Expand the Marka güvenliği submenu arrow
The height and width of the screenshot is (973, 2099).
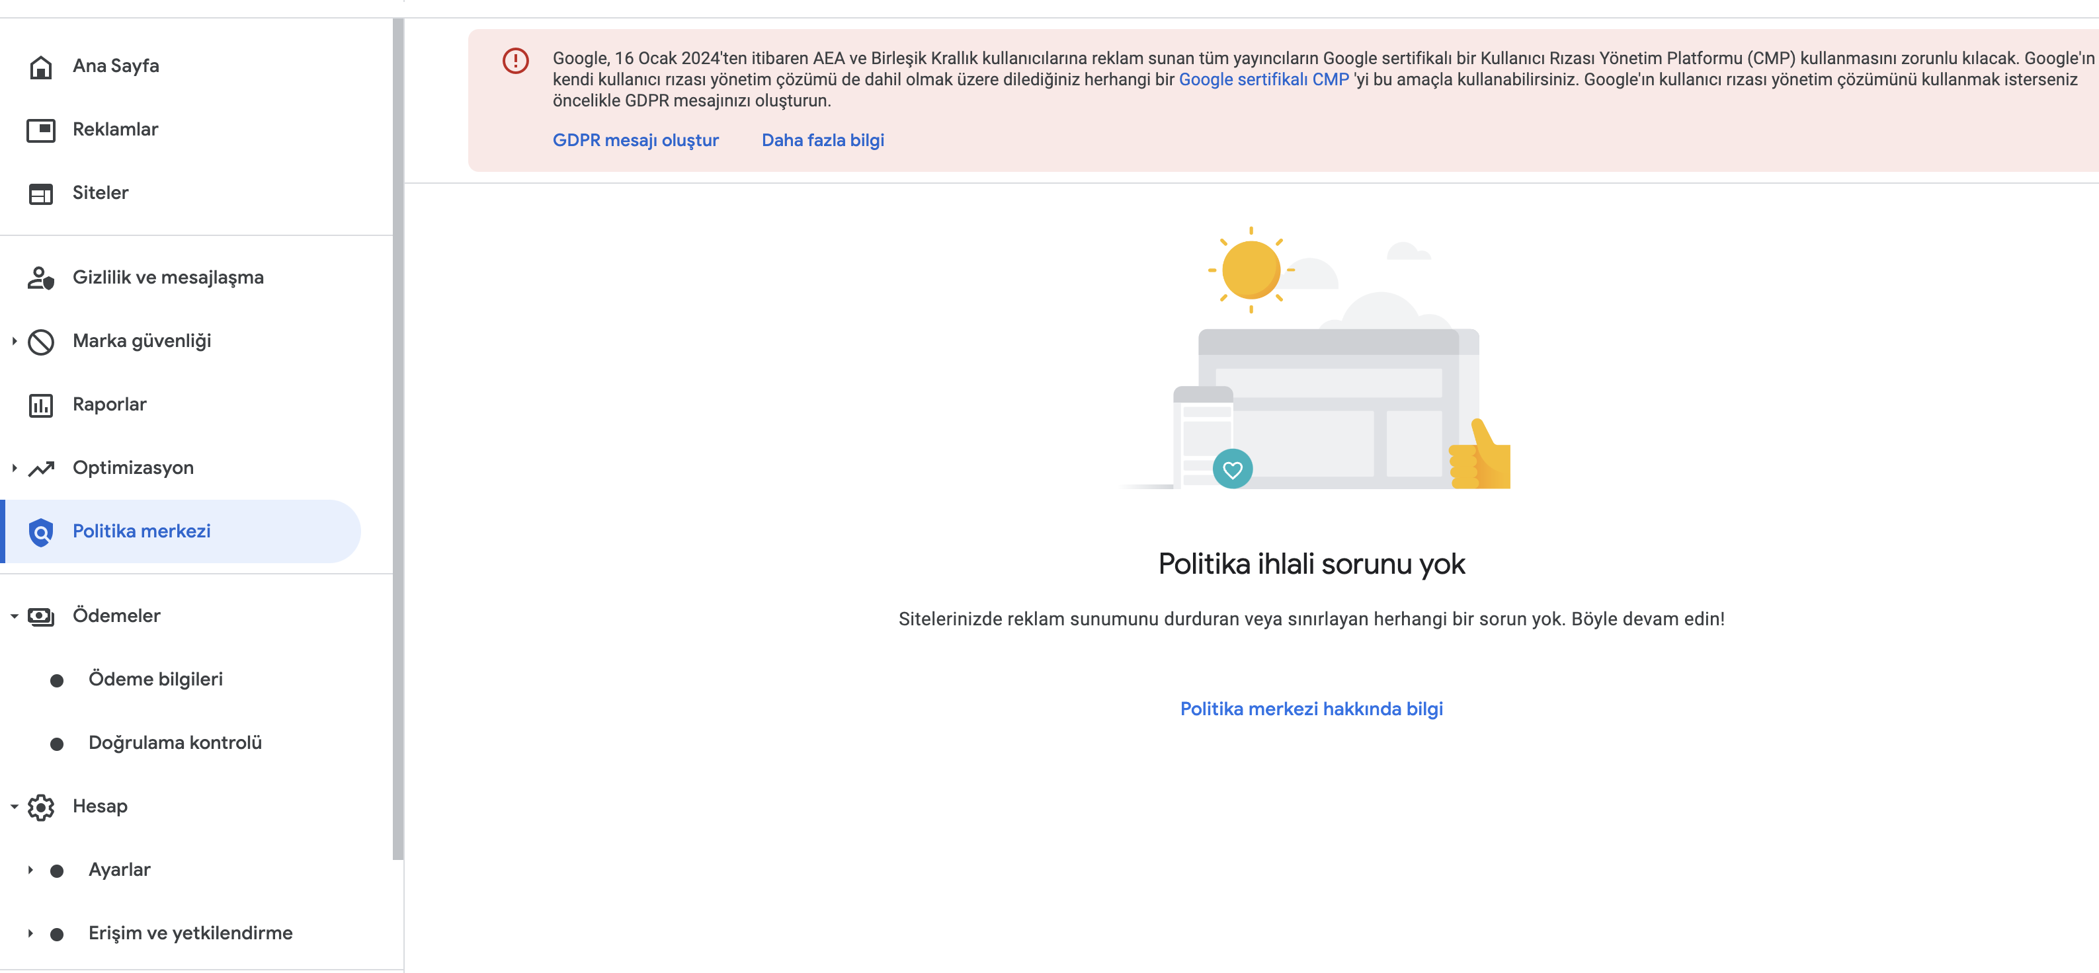point(14,341)
